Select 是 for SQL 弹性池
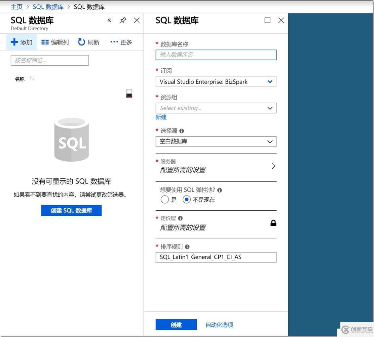 164,199
